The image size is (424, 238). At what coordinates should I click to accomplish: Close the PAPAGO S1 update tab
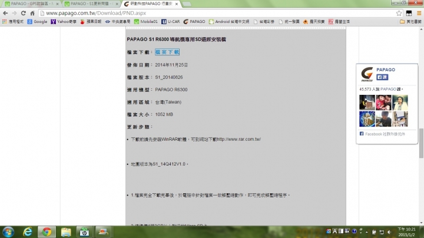point(117,4)
